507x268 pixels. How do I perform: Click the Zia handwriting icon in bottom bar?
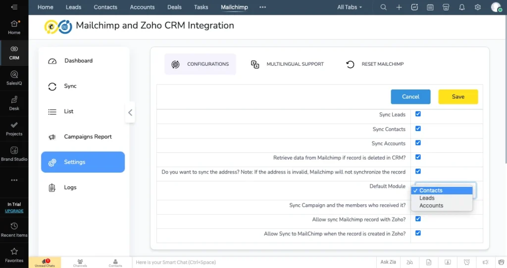[409, 262]
